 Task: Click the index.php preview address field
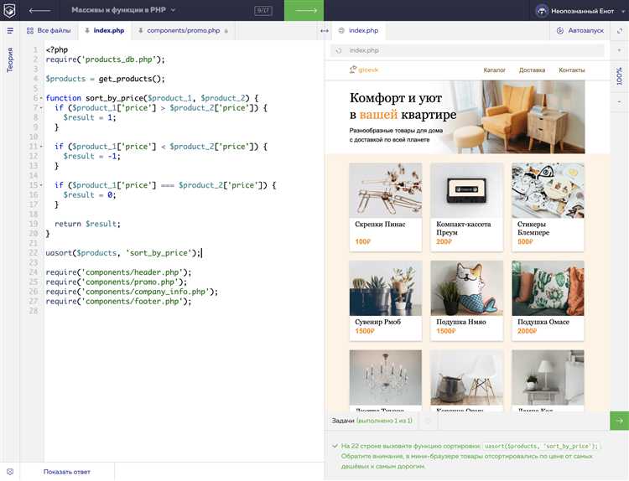click(470, 50)
